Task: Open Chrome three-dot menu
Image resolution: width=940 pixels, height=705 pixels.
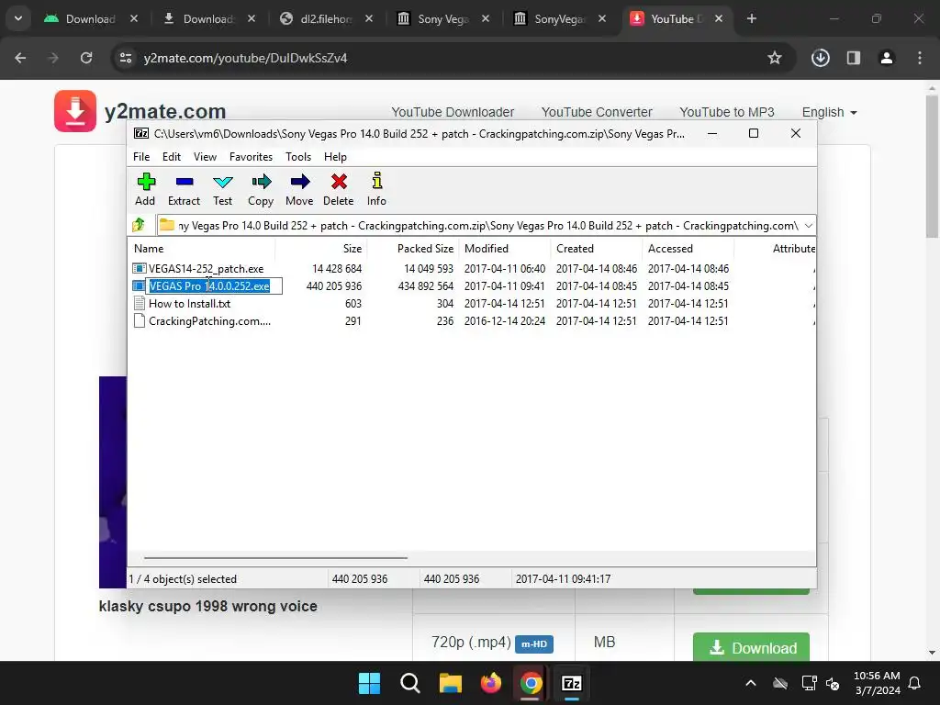Action: pyautogui.click(x=920, y=58)
